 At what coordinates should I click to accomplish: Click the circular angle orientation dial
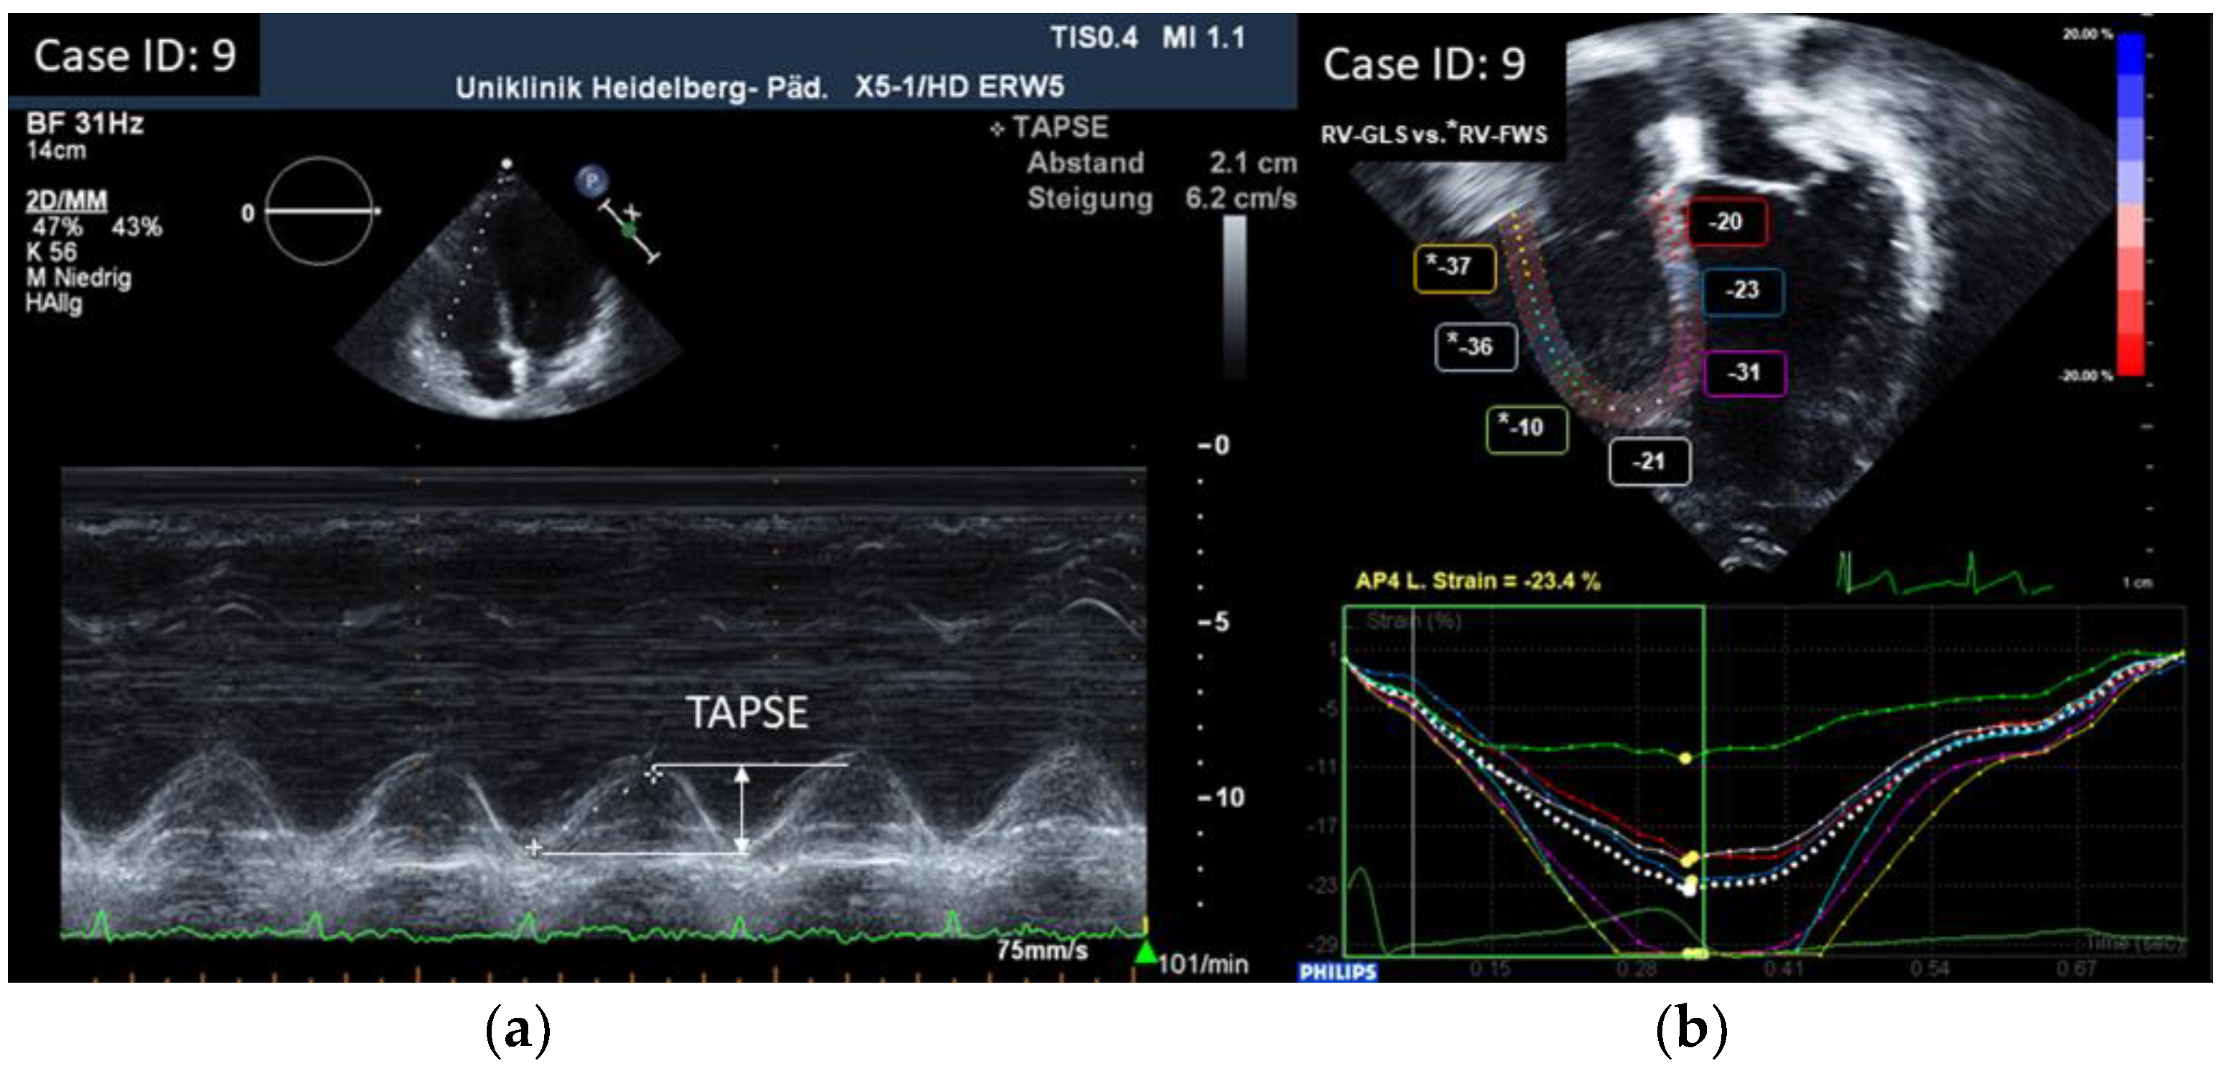pyautogui.click(x=319, y=210)
